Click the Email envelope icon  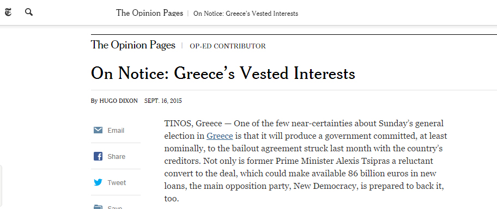click(x=98, y=130)
